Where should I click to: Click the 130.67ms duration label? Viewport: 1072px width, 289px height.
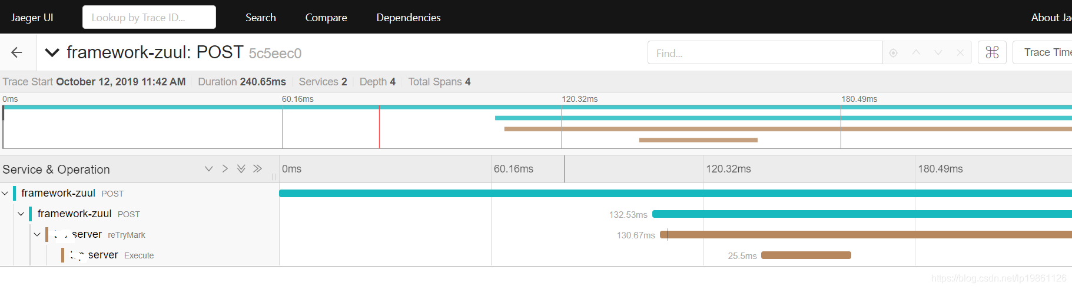(x=636, y=235)
